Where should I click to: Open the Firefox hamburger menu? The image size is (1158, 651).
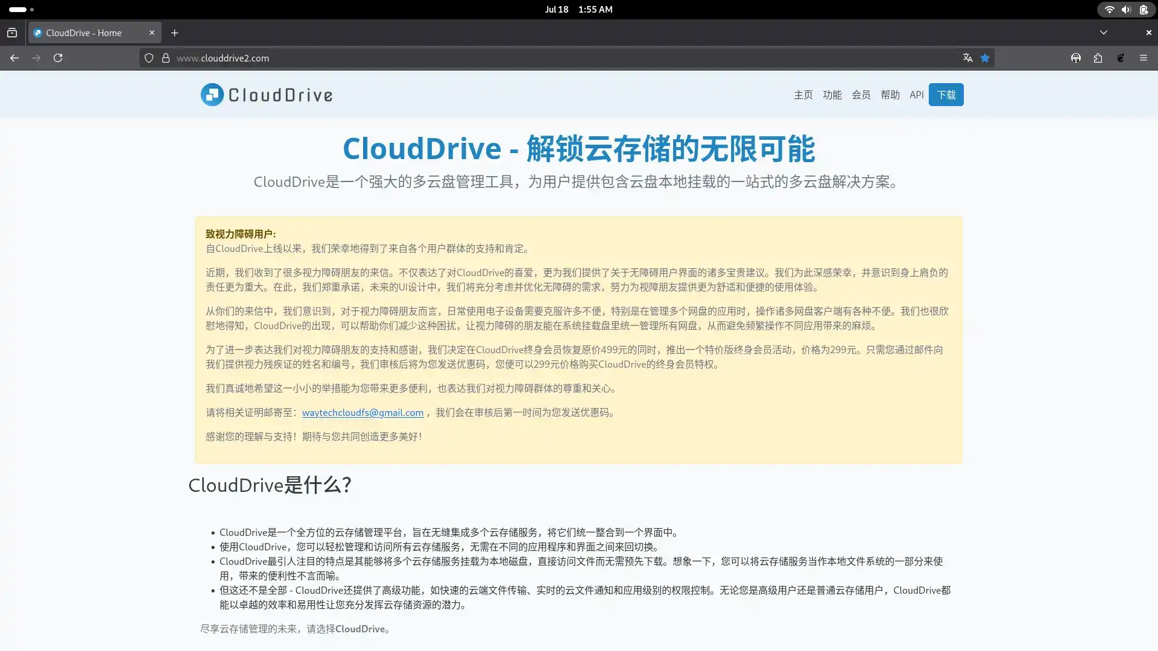[1144, 58]
